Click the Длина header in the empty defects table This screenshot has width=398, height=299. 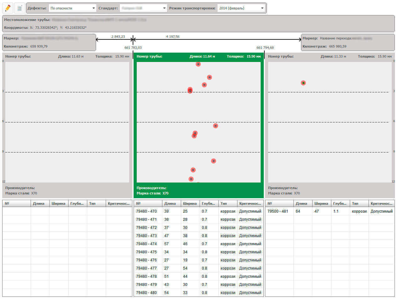pos(40,204)
